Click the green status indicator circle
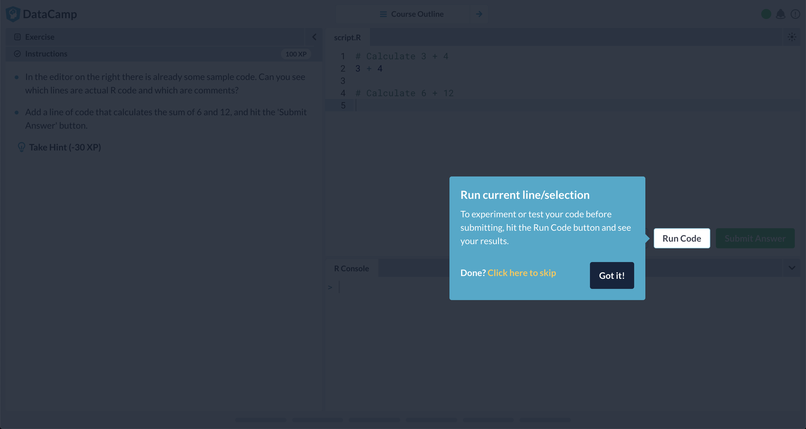This screenshot has height=429, width=806. pyautogui.click(x=766, y=14)
